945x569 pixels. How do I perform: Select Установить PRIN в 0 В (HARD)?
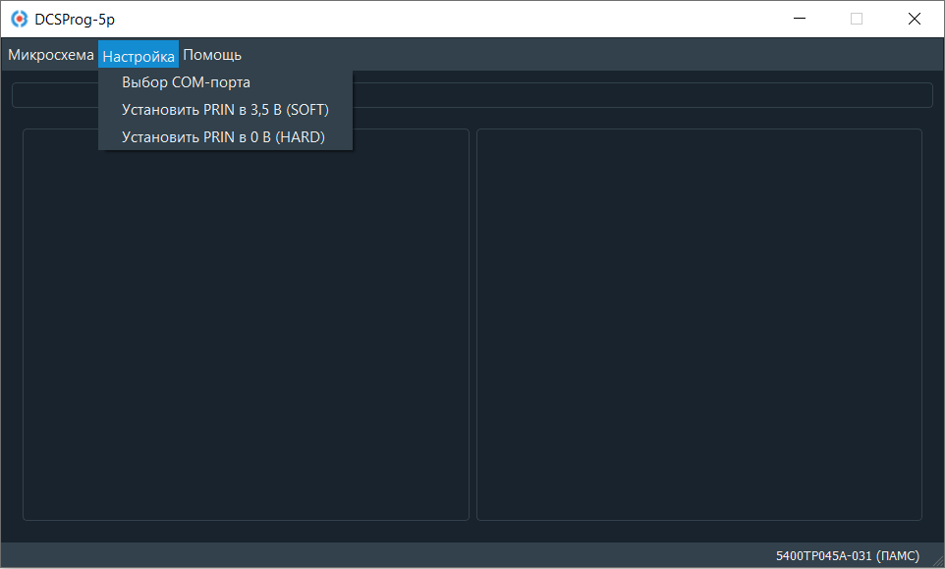pyautogui.click(x=225, y=137)
